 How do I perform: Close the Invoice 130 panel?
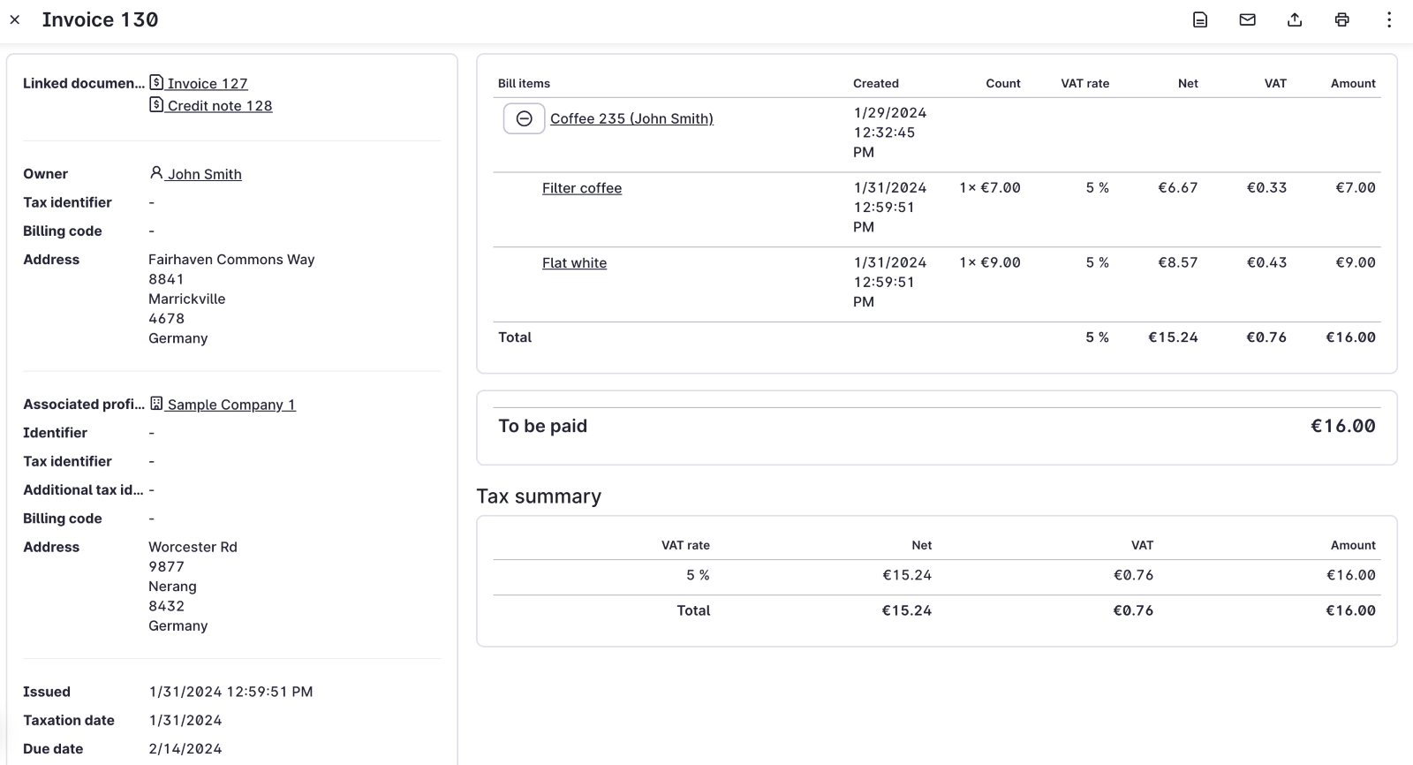(15, 19)
